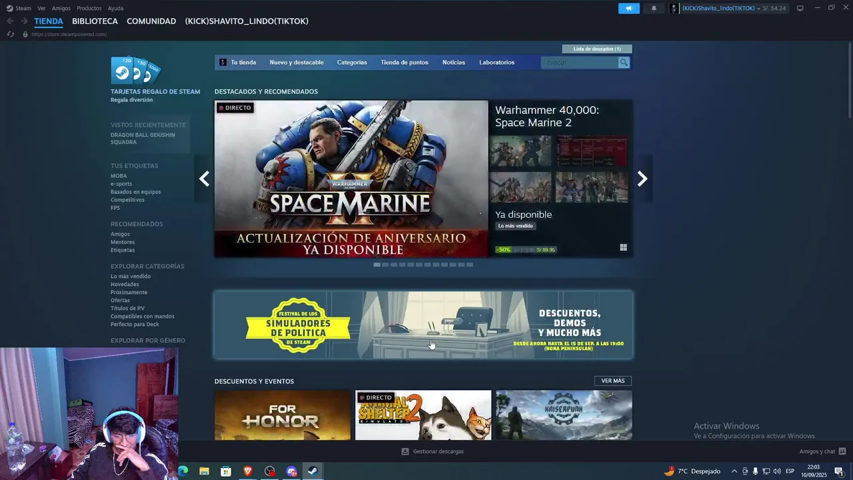Click the volume speaker tray icon

(776, 471)
